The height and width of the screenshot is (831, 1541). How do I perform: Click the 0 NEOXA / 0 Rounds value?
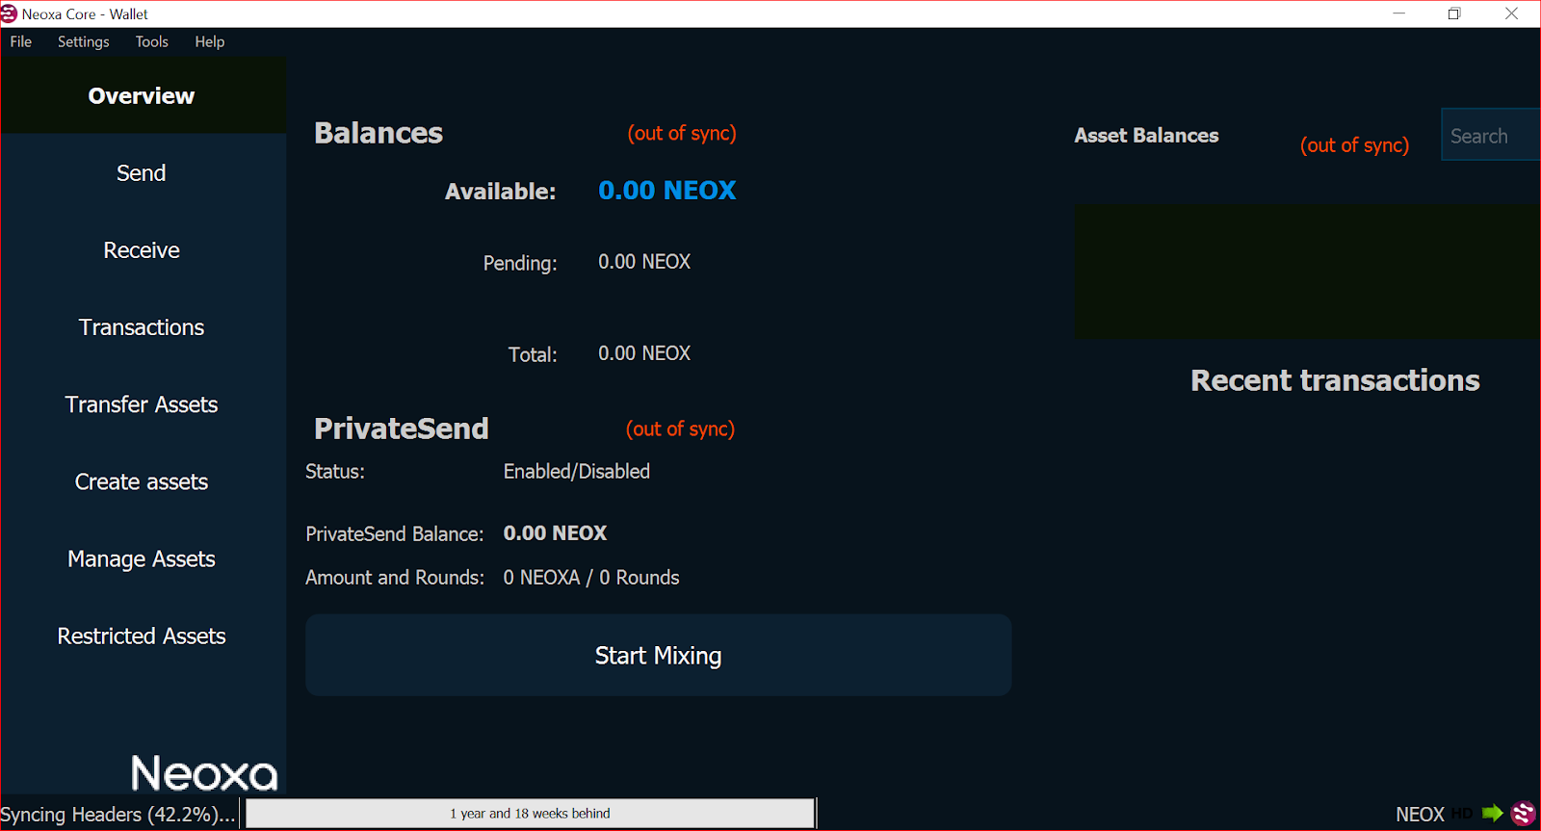tap(591, 577)
